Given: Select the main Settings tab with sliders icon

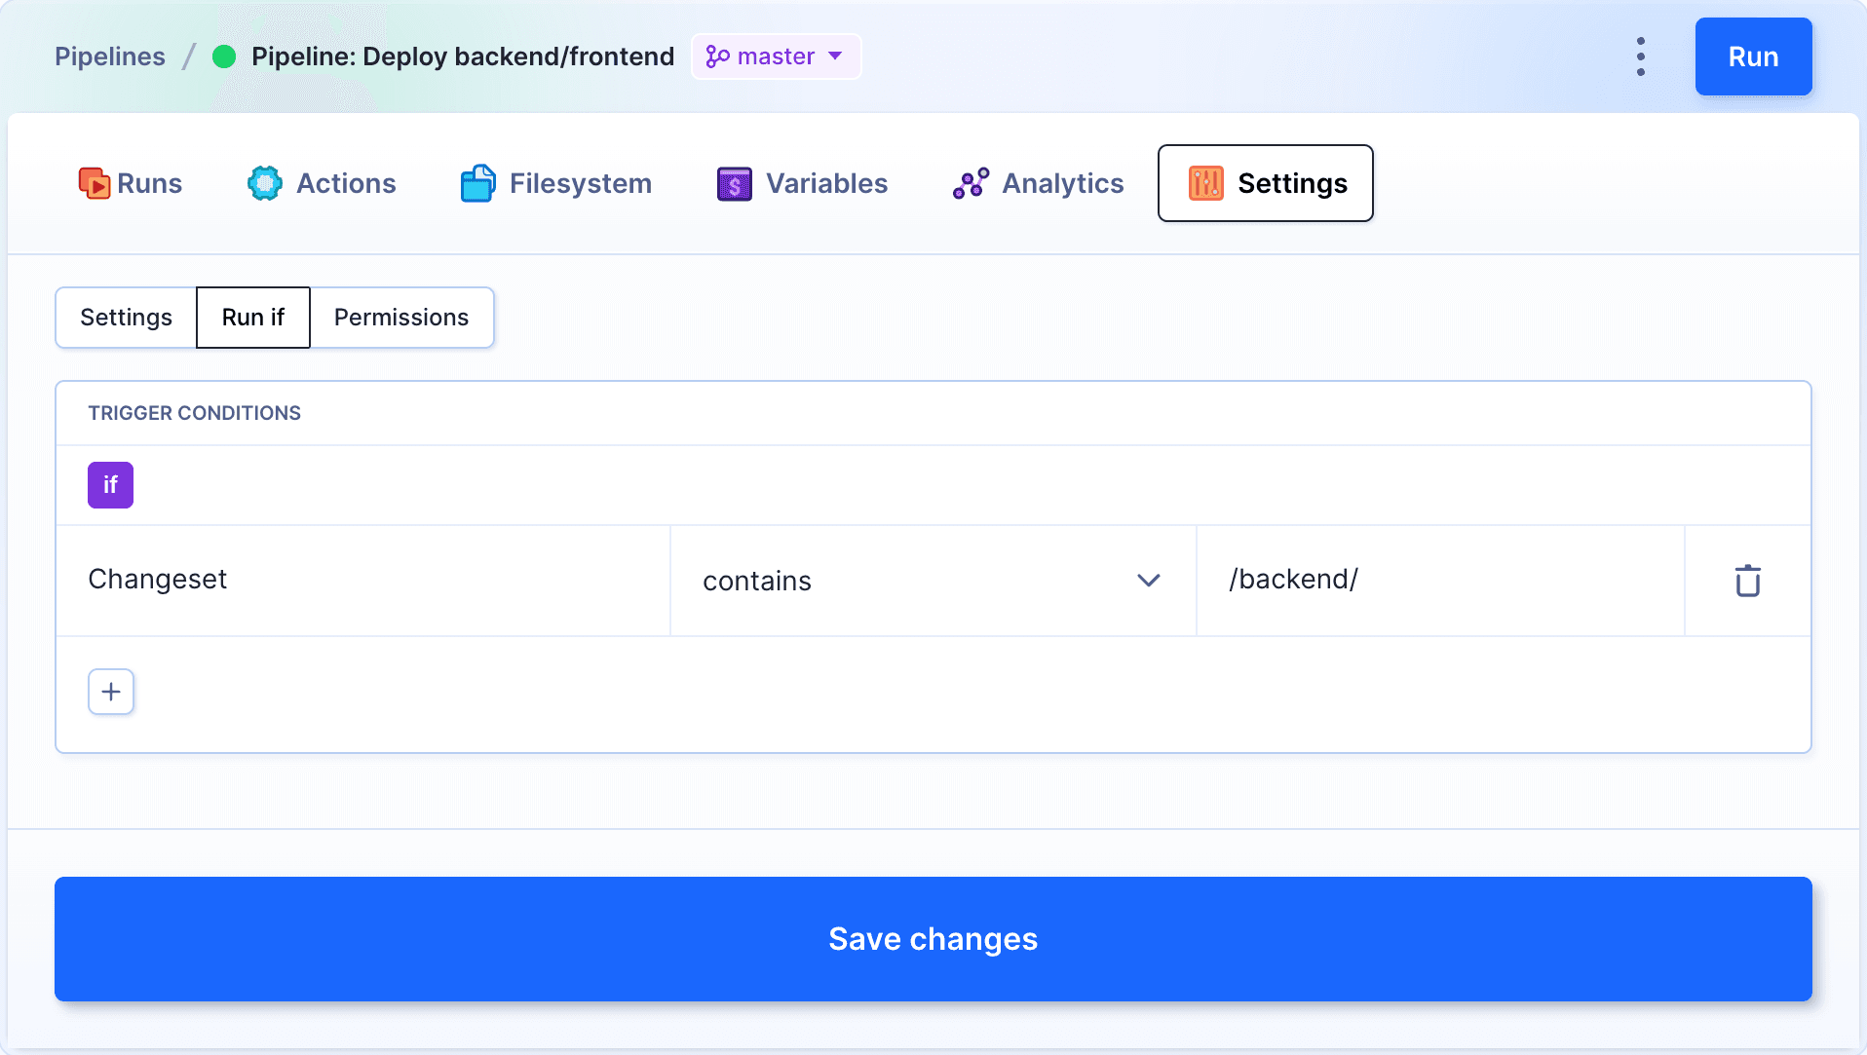Looking at the screenshot, I should tap(1266, 183).
